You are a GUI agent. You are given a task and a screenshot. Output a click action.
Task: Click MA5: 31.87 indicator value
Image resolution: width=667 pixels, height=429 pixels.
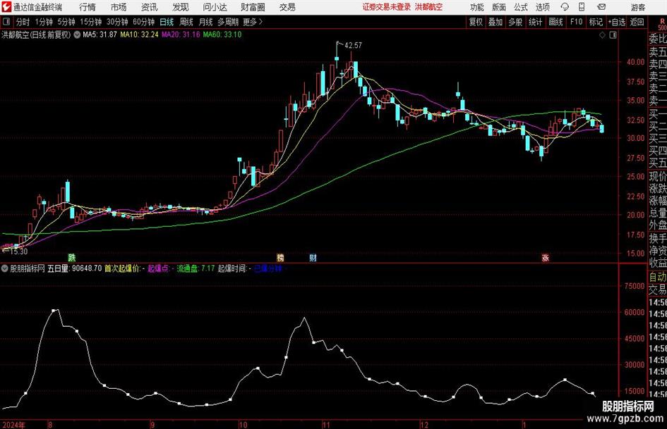pyautogui.click(x=100, y=35)
